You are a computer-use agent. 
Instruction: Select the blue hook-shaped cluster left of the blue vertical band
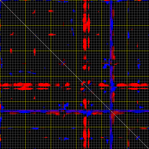click(x=106, y=66)
